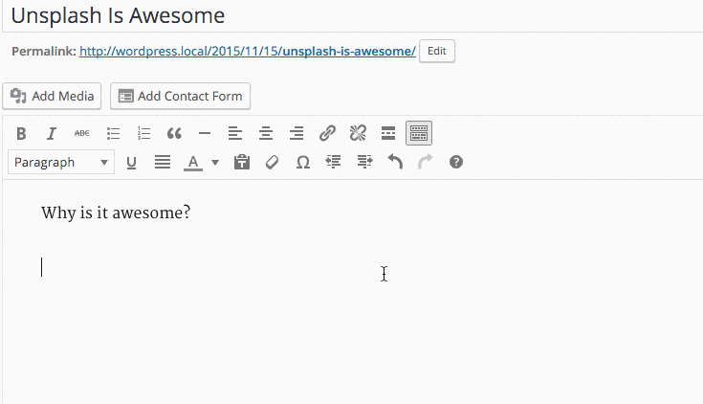Open the Paragraph format dropdown
The height and width of the screenshot is (404, 703).
[x=61, y=162]
